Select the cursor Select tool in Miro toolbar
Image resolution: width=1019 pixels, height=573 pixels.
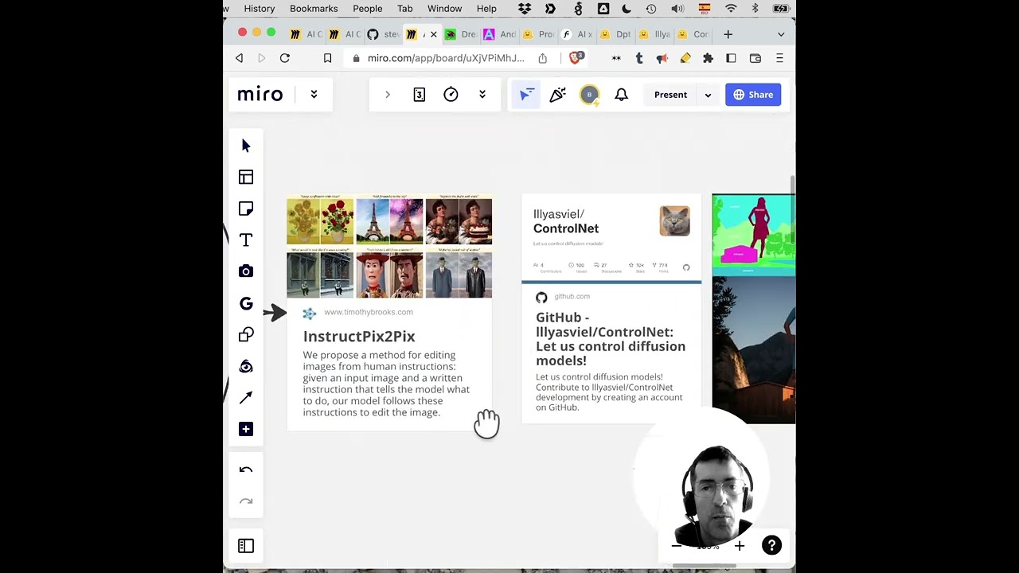(x=246, y=146)
